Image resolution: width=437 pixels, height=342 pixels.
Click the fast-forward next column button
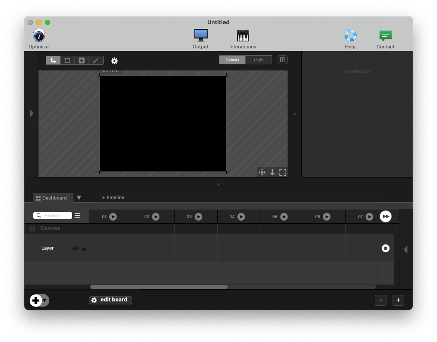tap(386, 216)
